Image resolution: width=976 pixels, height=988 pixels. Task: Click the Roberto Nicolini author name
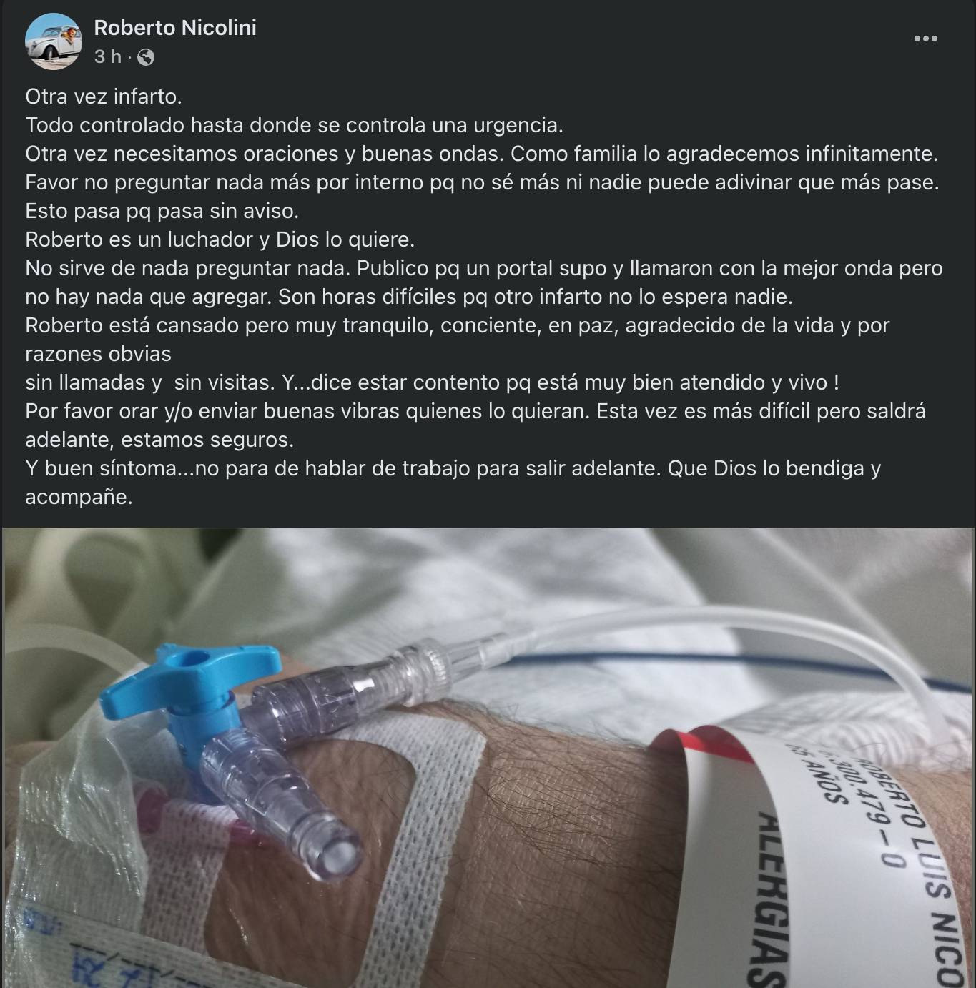point(175,28)
